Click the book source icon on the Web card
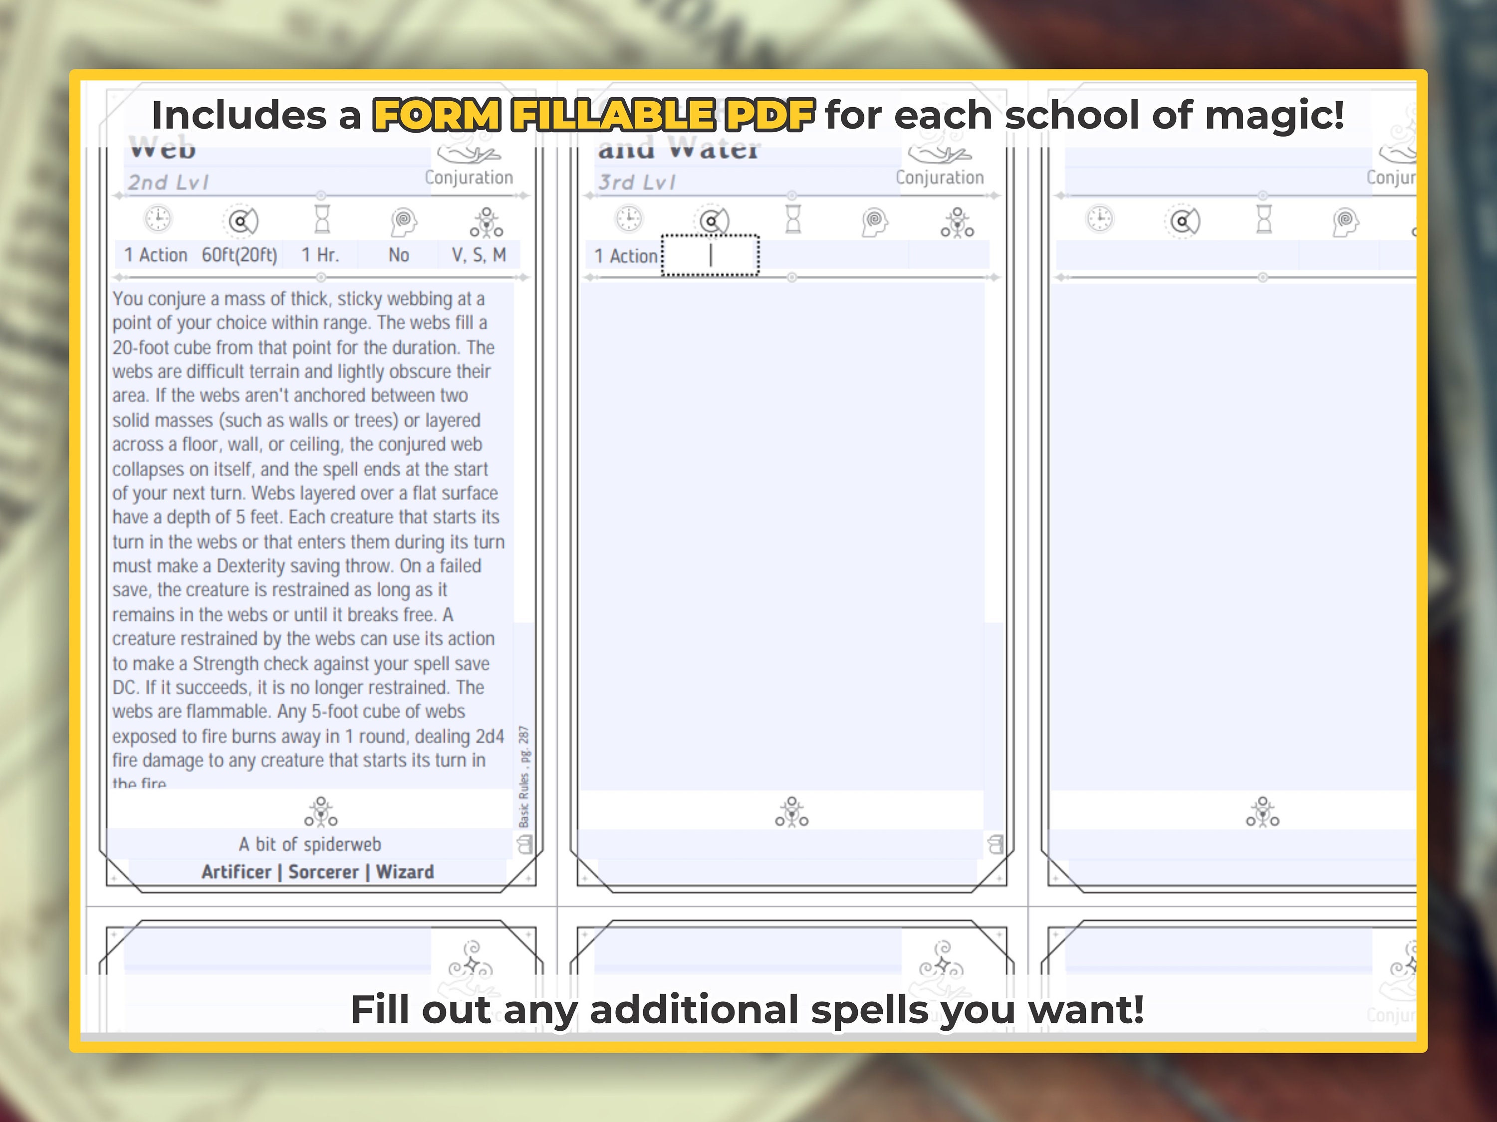This screenshot has width=1497, height=1122. coord(524,844)
